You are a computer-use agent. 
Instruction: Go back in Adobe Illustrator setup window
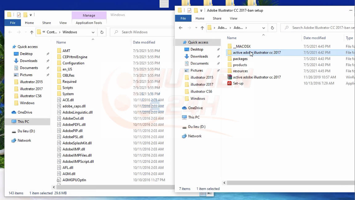point(180,28)
